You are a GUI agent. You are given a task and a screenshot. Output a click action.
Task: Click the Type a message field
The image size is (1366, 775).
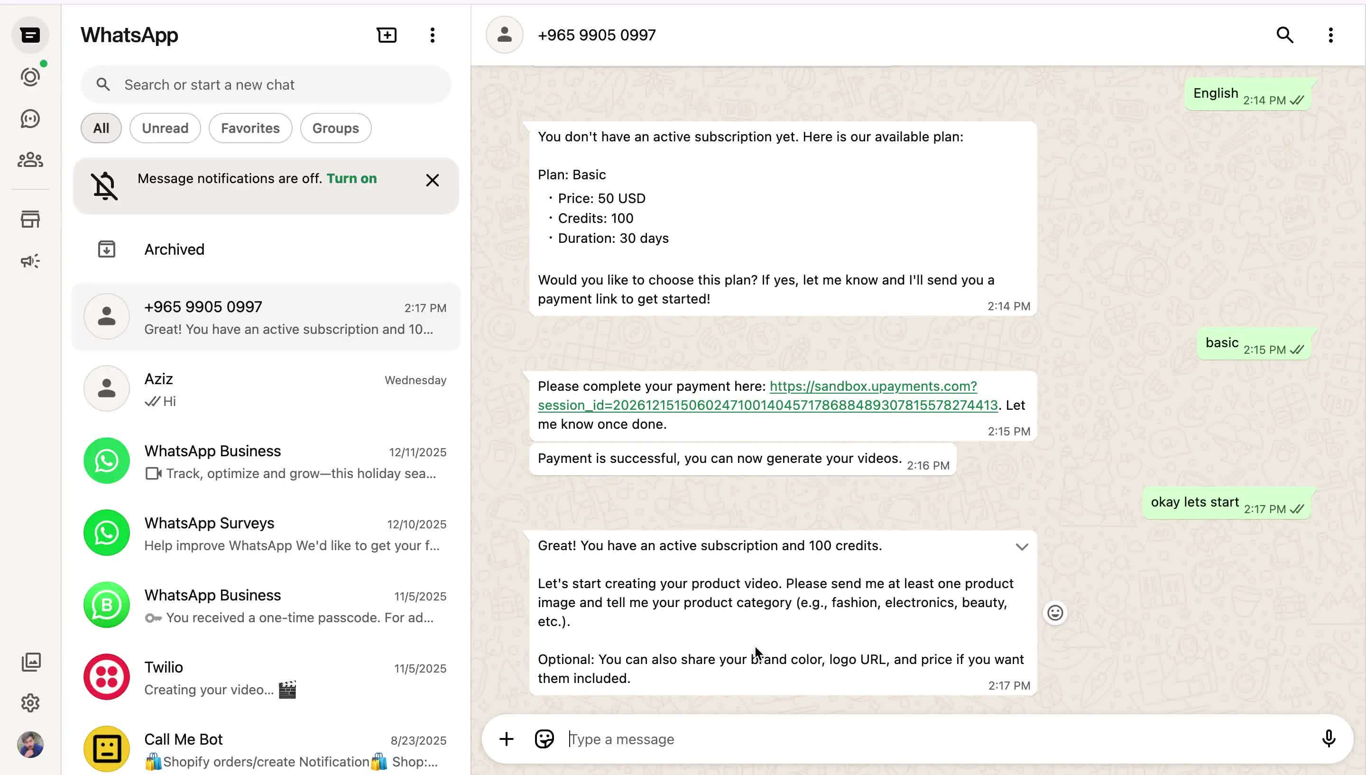(x=937, y=739)
